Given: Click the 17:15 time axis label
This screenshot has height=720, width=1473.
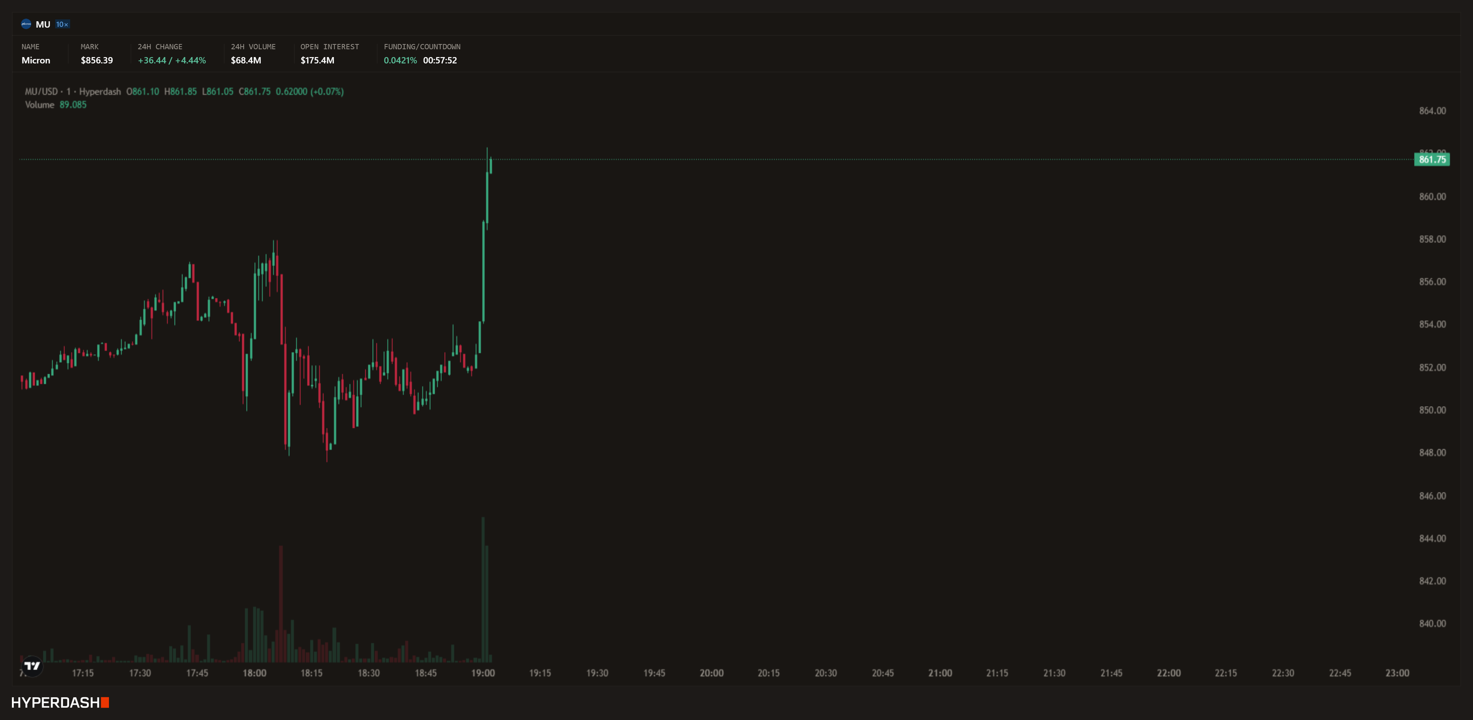Looking at the screenshot, I should tap(83, 673).
